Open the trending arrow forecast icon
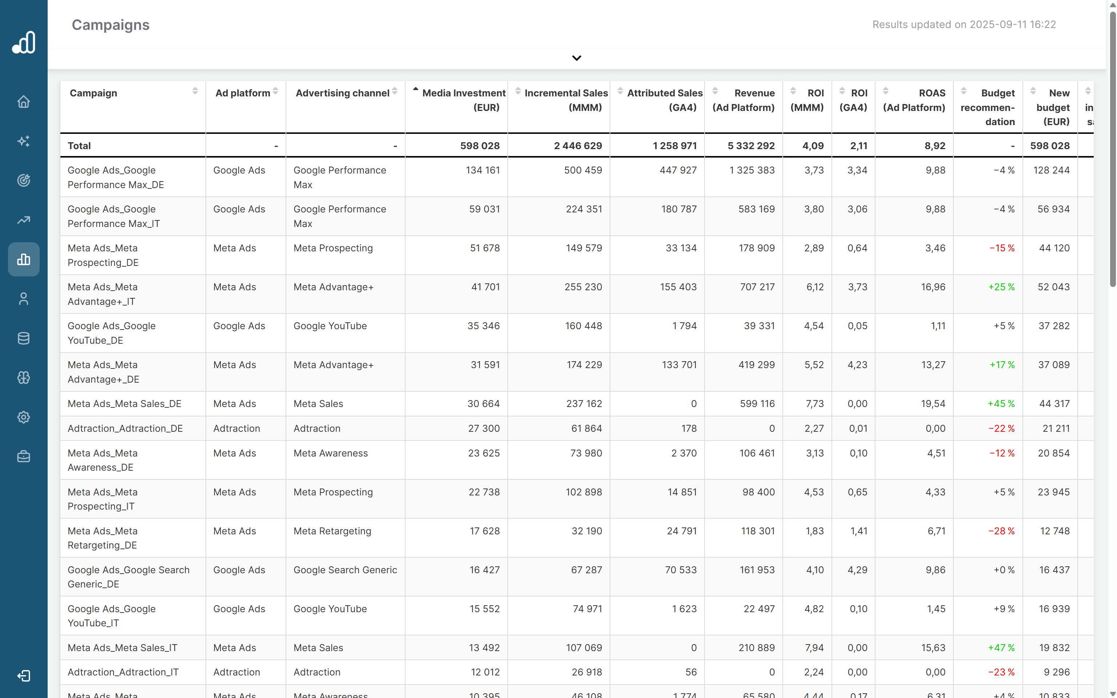Screen dimensions: 1117x698 pos(24,220)
